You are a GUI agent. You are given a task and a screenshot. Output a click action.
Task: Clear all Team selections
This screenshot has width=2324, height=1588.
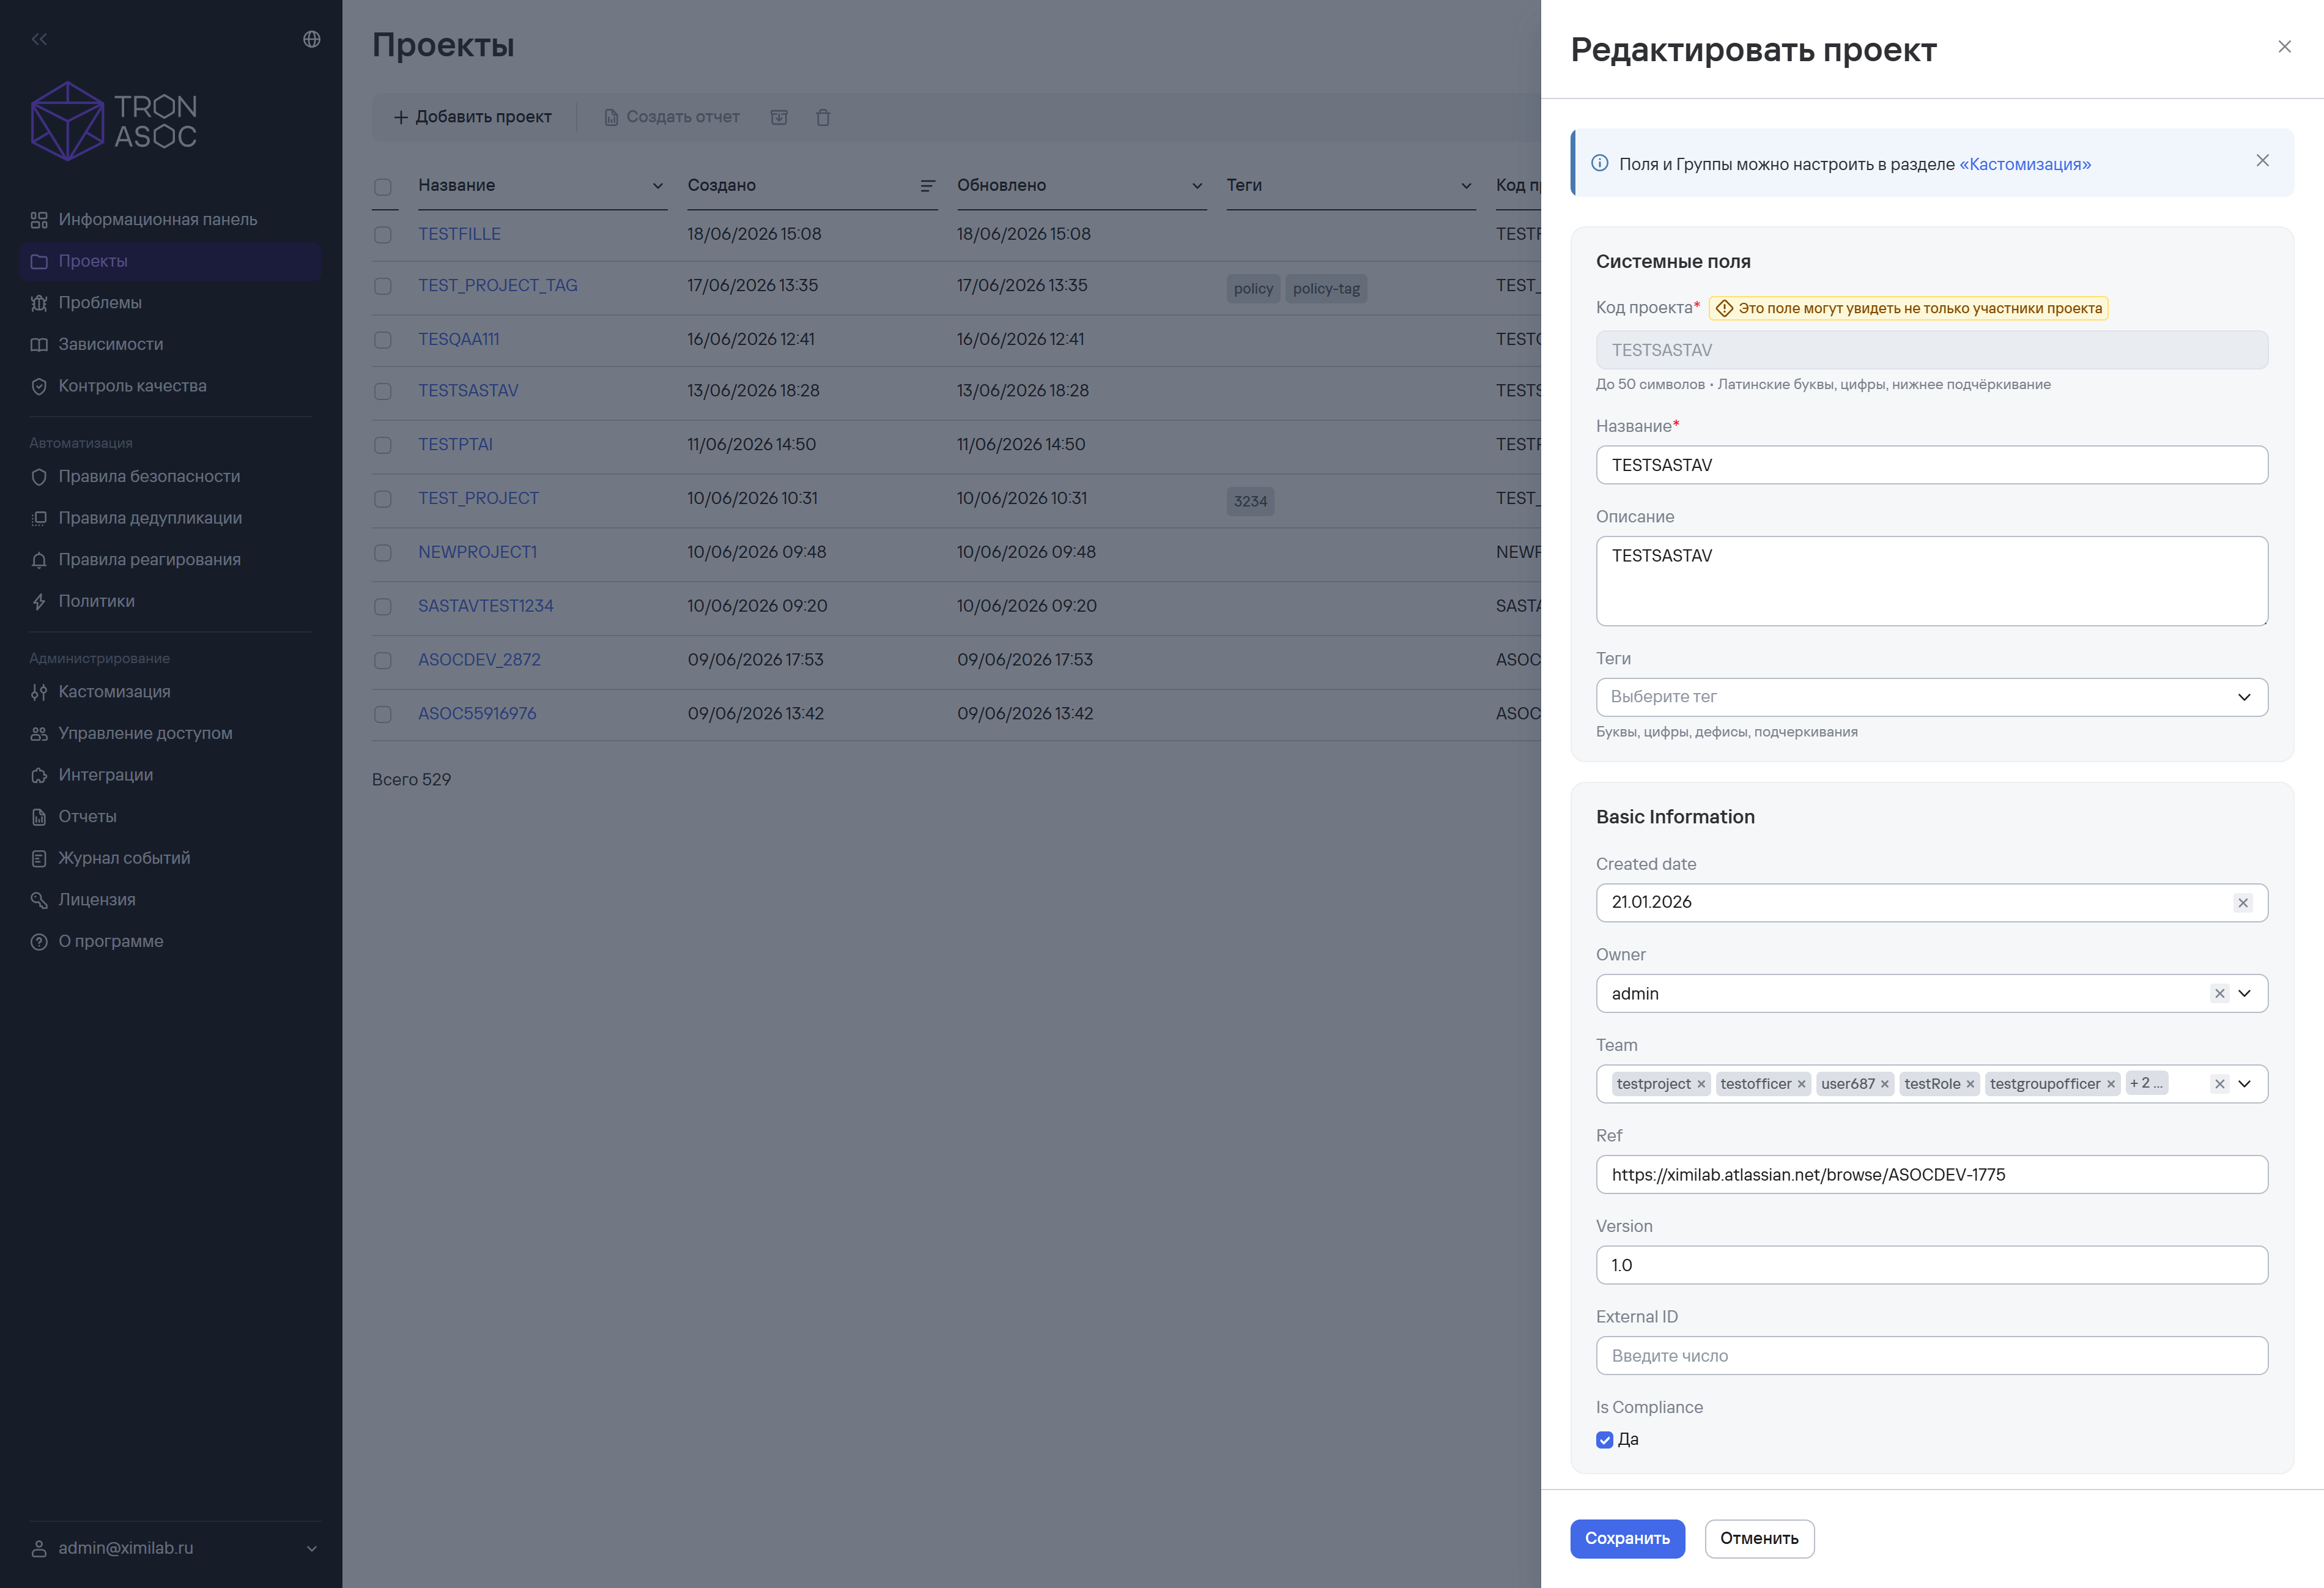2219,1084
